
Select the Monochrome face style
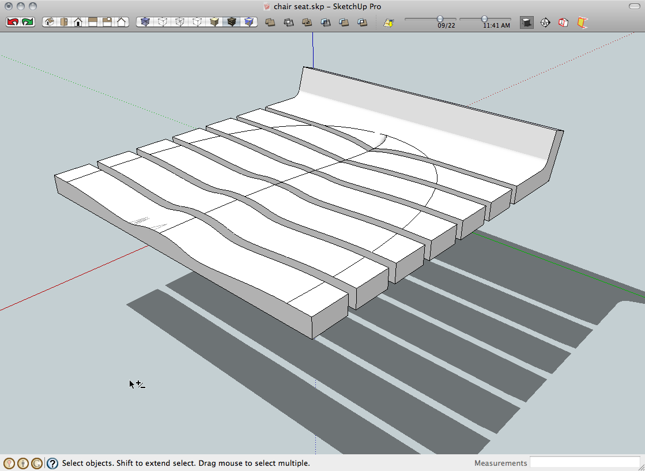coord(249,22)
